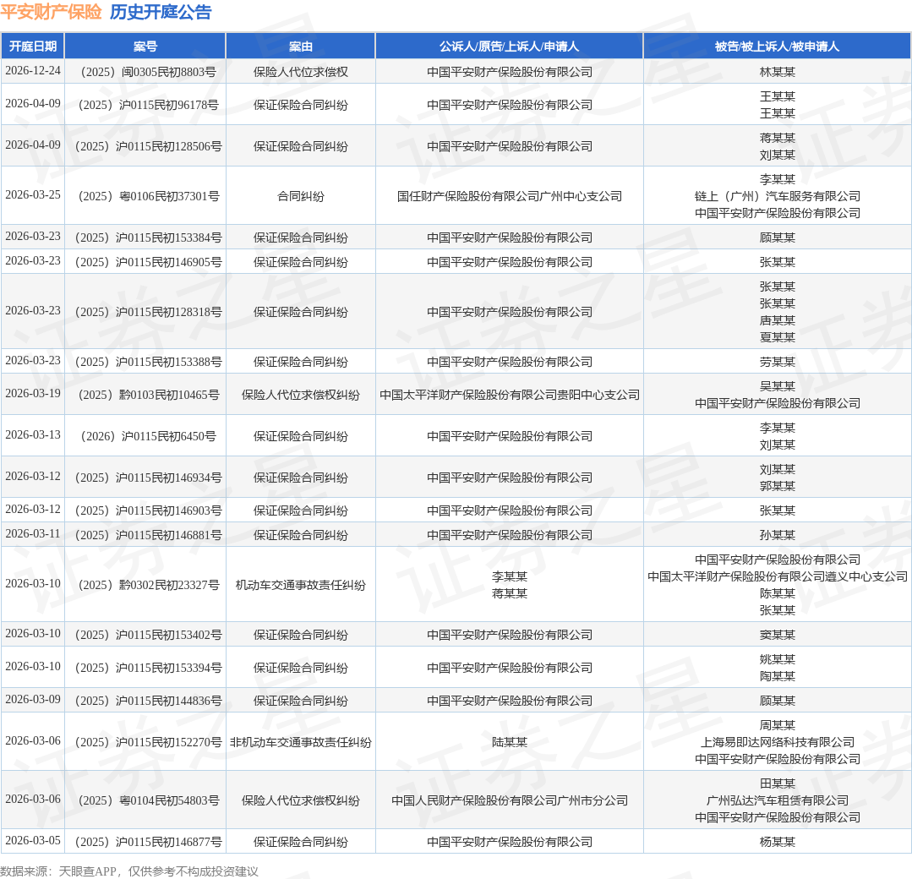Click case number (2025)沪0115民初144836号
This screenshot has width=912, height=879.
[x=145, y=702]
